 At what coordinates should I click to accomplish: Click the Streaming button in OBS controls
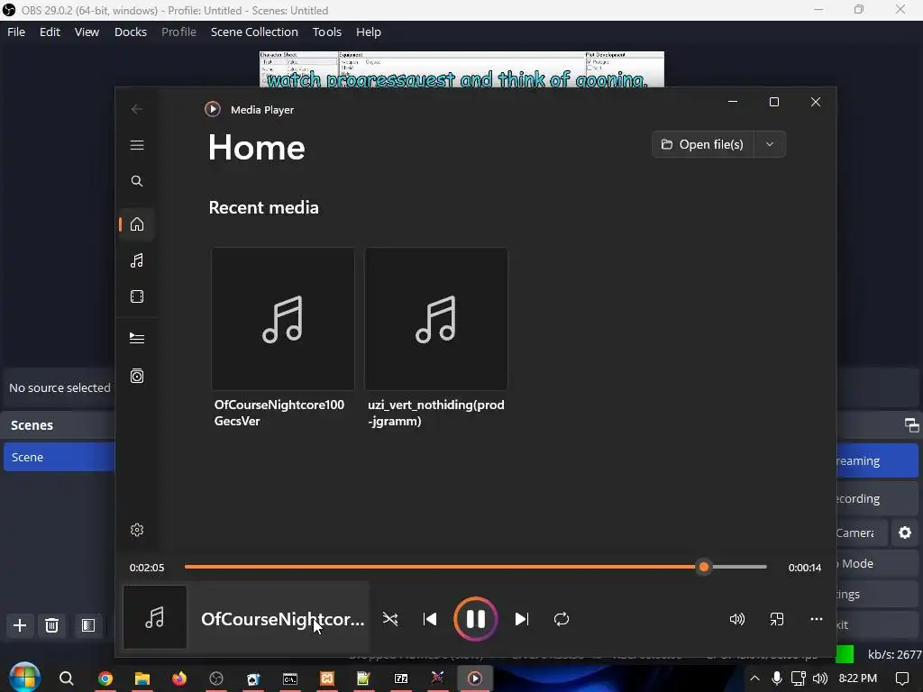[x=877, y=460]
